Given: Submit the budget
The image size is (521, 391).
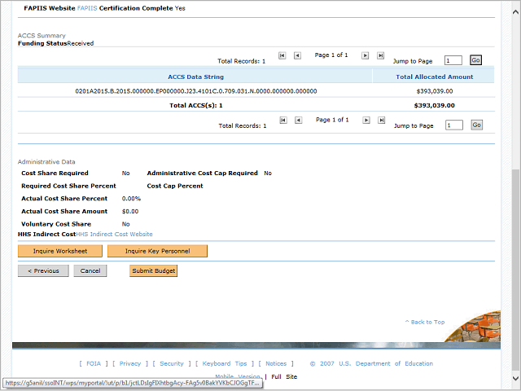Looking at the screenshot, I should pyautogui.click(x=153, y=270).
